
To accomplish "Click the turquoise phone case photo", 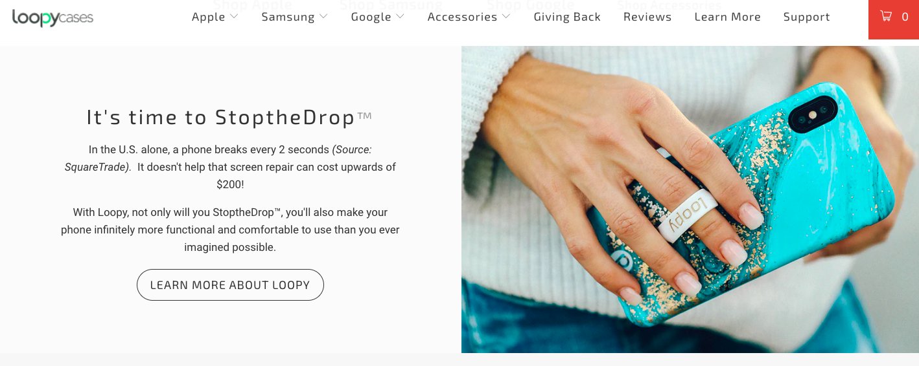I will pyautogui.click(x=690, y=199).
